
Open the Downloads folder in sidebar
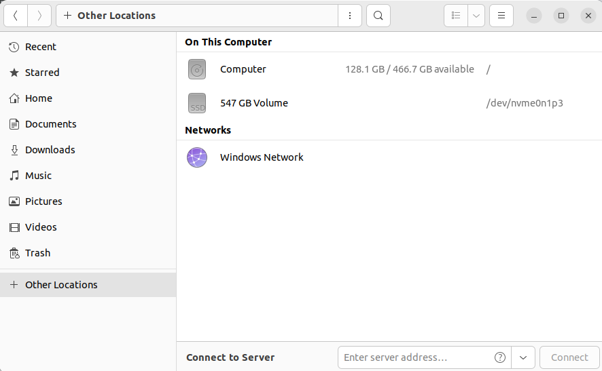50,150
